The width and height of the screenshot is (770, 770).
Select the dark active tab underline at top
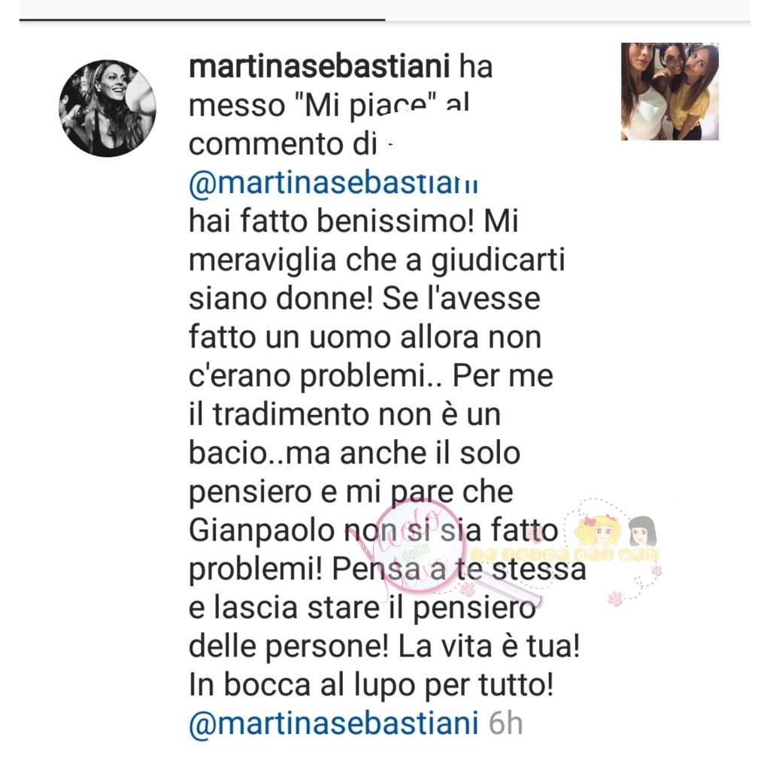tap(202, 20)
